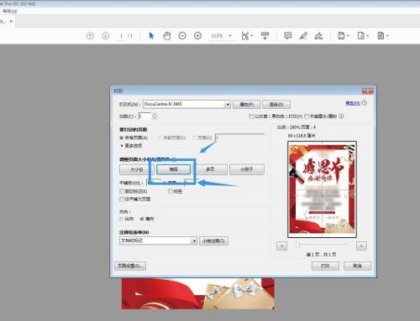420x321 pixels.
Task: Open the zoom percentage dropdown
Action: click(x=230, y=36)
